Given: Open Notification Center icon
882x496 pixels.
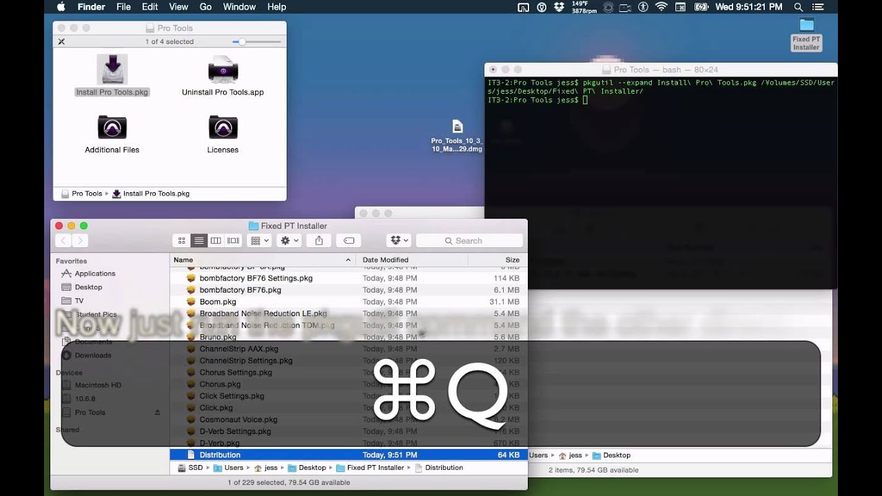Looking at the screenshot, I should point(819,7).
